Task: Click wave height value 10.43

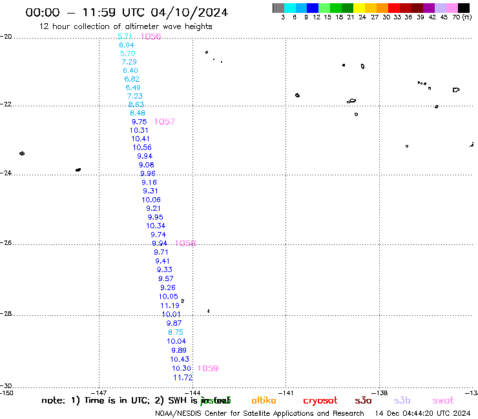Action: (180, 359)
